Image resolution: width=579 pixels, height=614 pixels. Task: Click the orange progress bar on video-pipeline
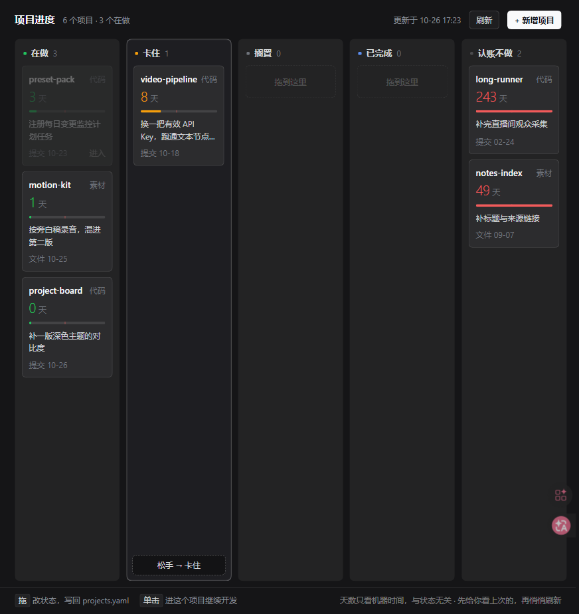179,111
